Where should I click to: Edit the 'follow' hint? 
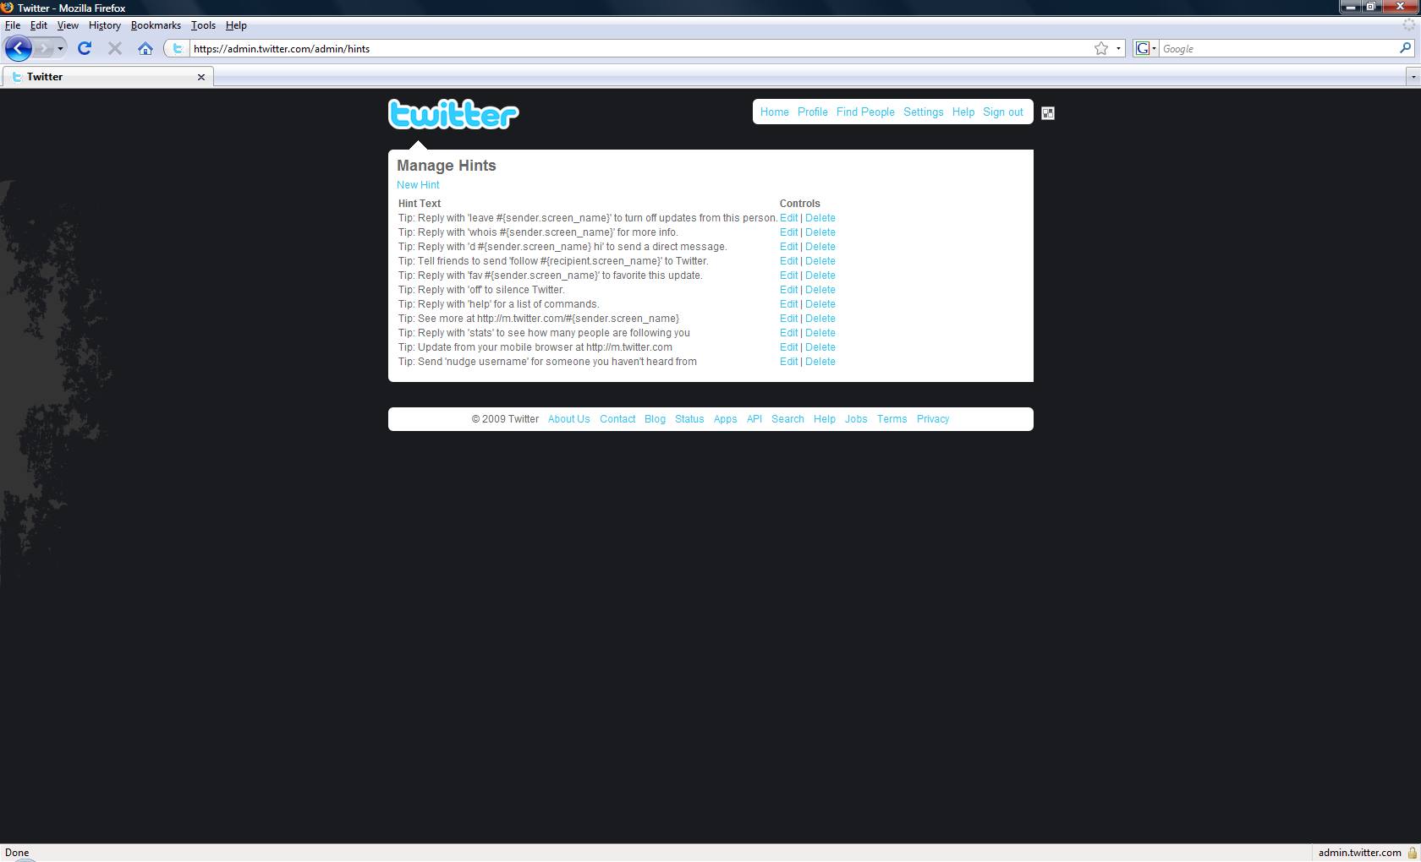coord(789,261)
